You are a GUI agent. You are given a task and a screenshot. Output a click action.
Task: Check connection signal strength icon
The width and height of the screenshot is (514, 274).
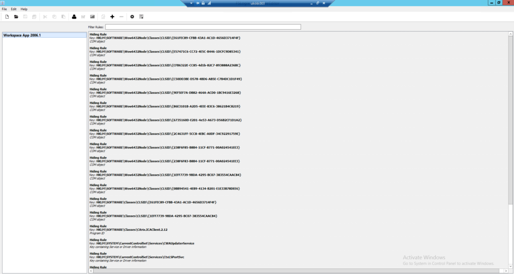(209, 3)
